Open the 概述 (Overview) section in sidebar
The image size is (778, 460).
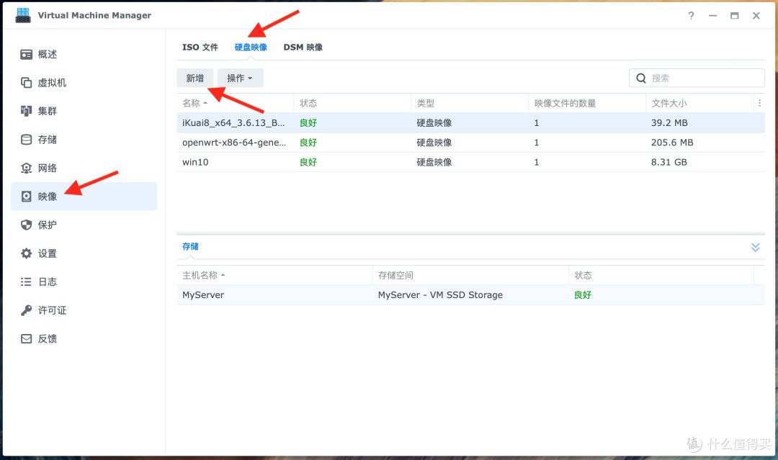(47, 53)
